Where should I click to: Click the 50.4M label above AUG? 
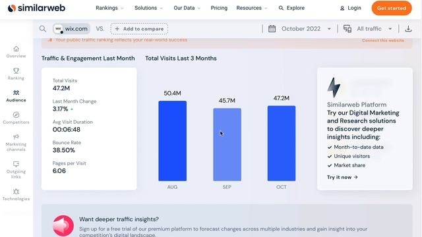click(173, 93)
